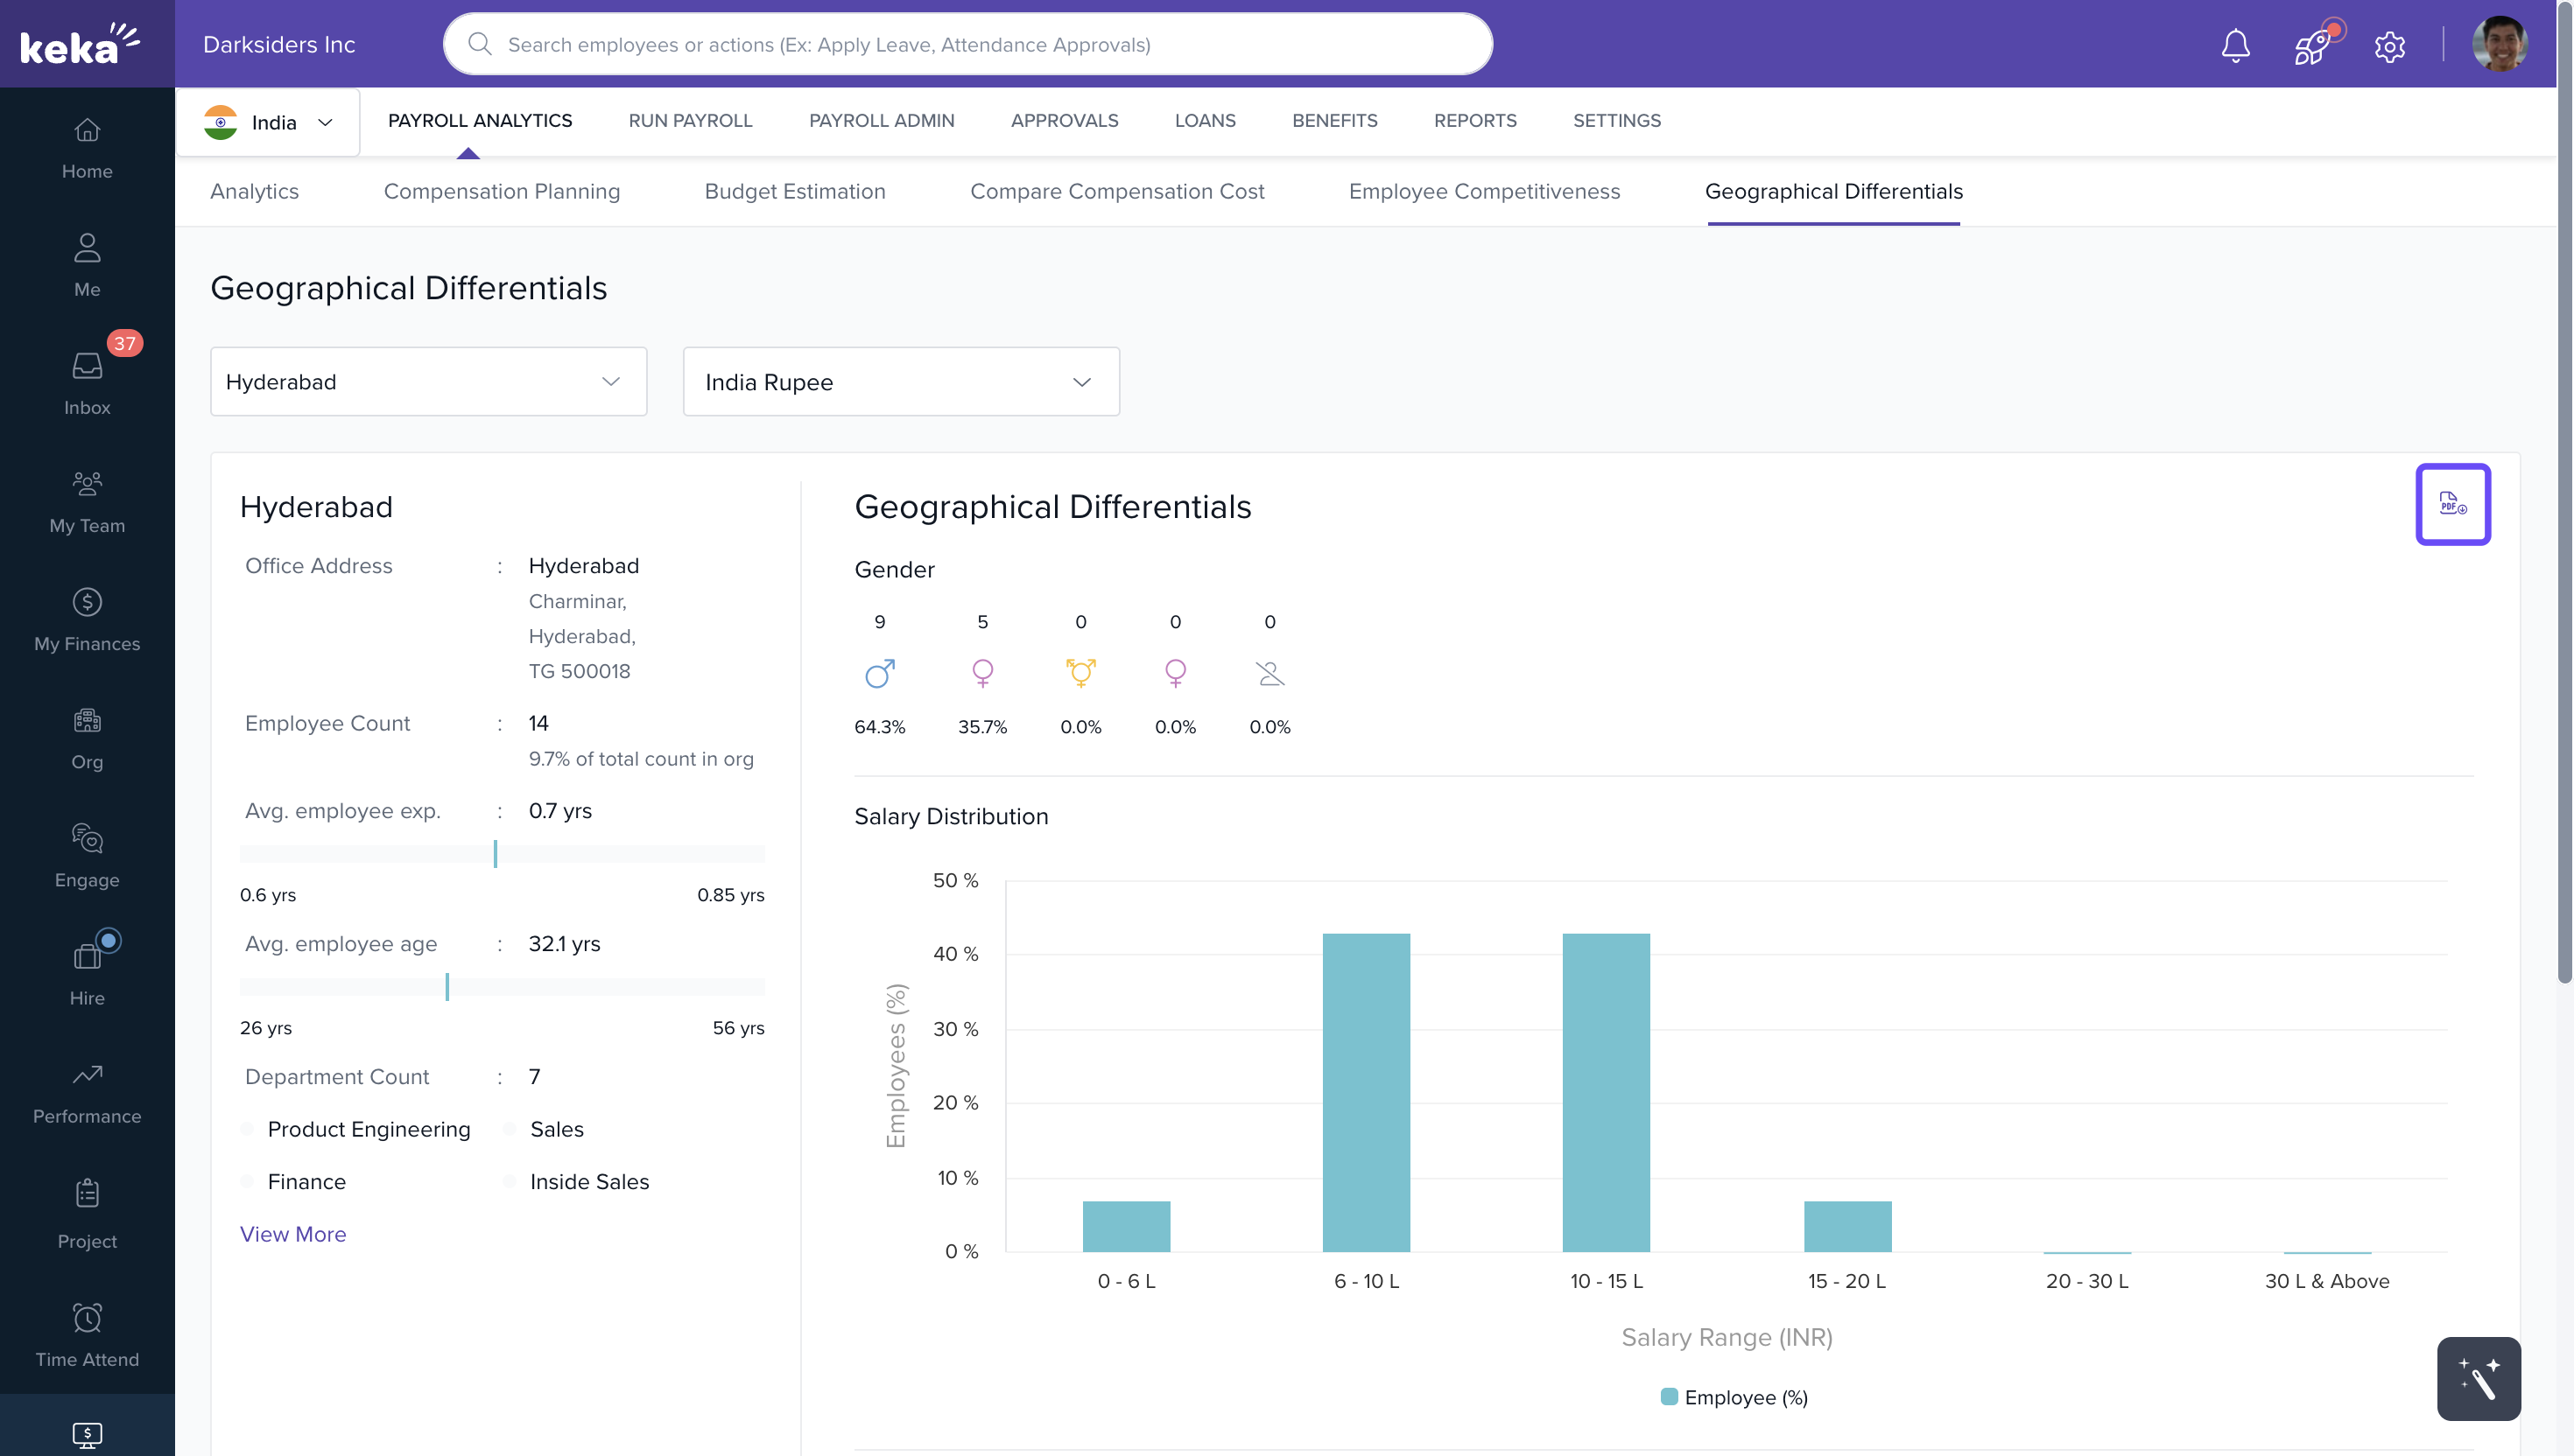Open My Finances section
Image resolution: width=2574 pixels, height=1456 pixels.
[86, 618]
